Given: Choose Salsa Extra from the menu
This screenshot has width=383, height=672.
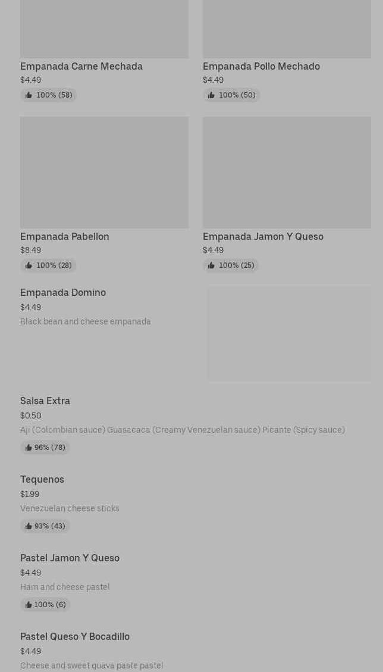Looking at the screenshot, I should click(45, 401).
